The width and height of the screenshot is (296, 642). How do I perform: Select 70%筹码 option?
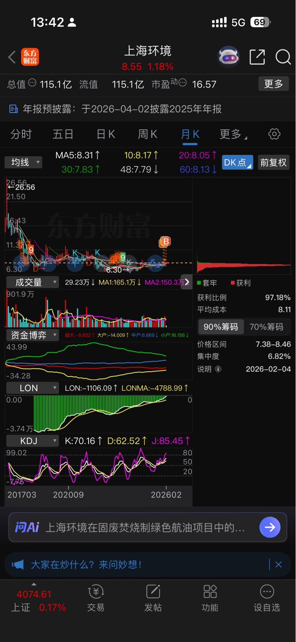266,327
